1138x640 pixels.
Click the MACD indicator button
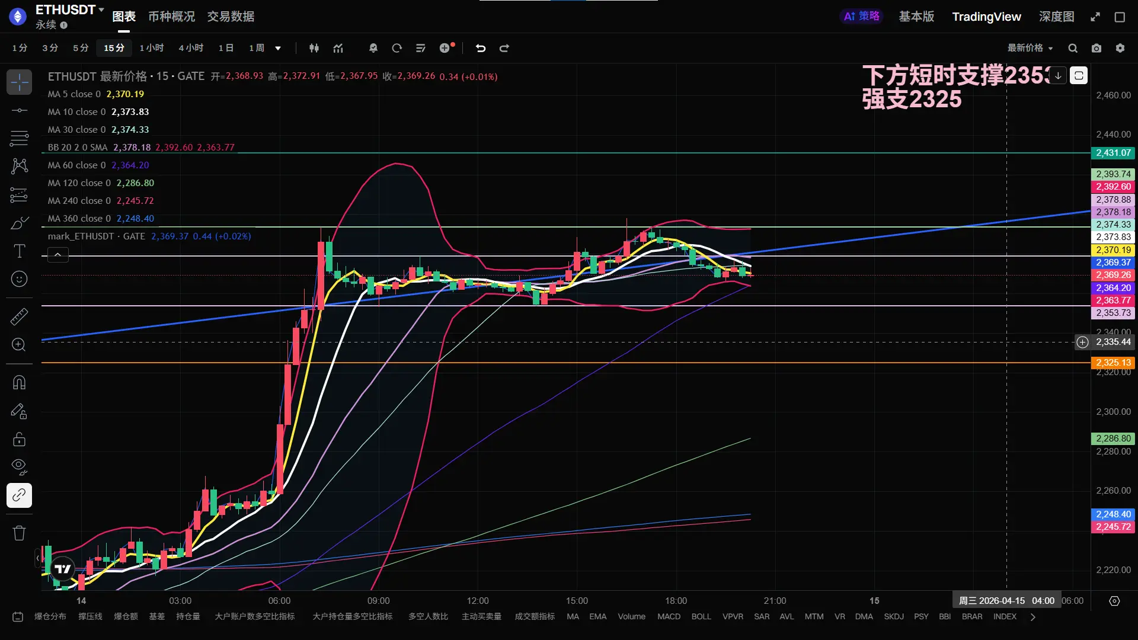pos(669,616)
